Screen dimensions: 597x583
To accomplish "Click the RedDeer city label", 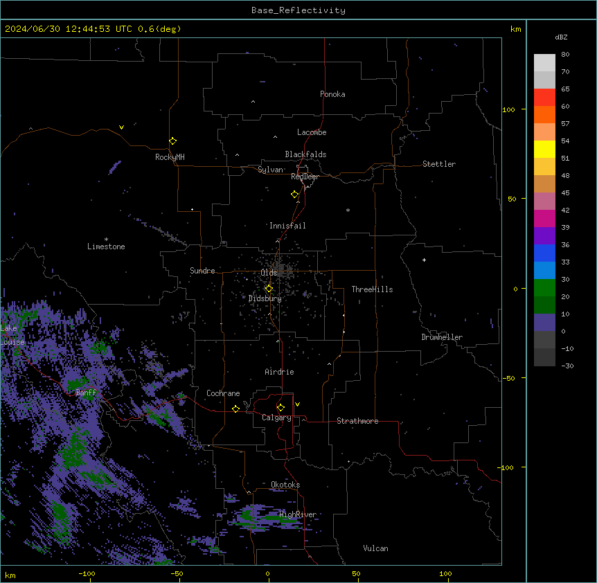I will [305, 177].
